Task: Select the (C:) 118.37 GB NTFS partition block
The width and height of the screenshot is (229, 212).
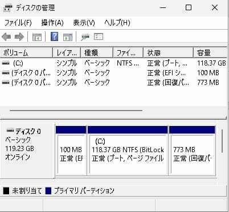Action: coord(128,150)
